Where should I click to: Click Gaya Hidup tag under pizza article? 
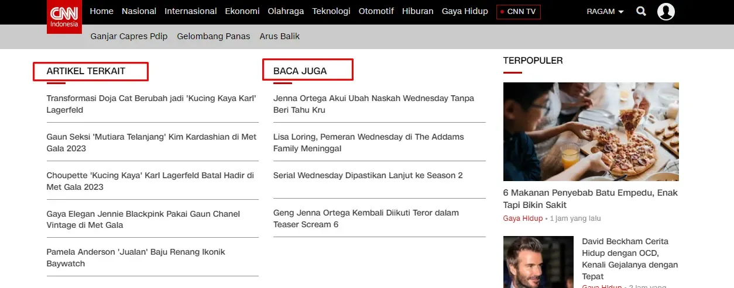[x=523, y=218]
